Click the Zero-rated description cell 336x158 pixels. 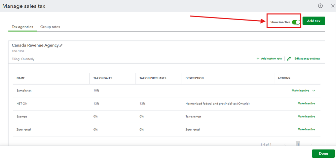[193, 130]
